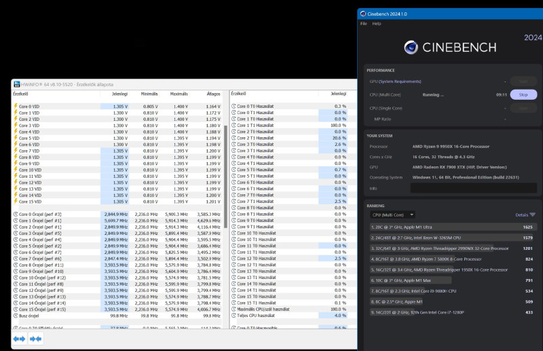Click the Core 2 T1 Használat 20.6 % value
The width and height of the screenshot is (543, 351).
tap(339, 138)
